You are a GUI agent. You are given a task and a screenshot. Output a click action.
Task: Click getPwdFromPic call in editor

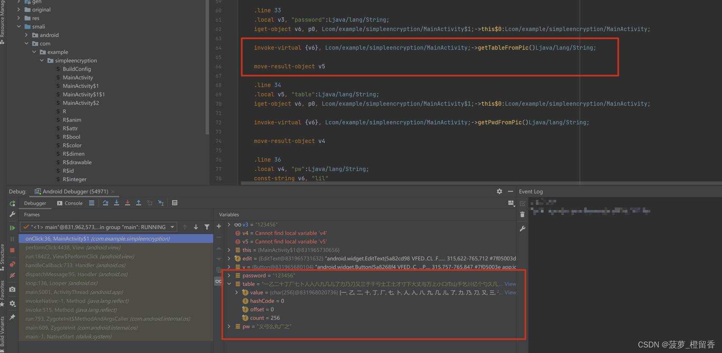(x=500, y=122)
